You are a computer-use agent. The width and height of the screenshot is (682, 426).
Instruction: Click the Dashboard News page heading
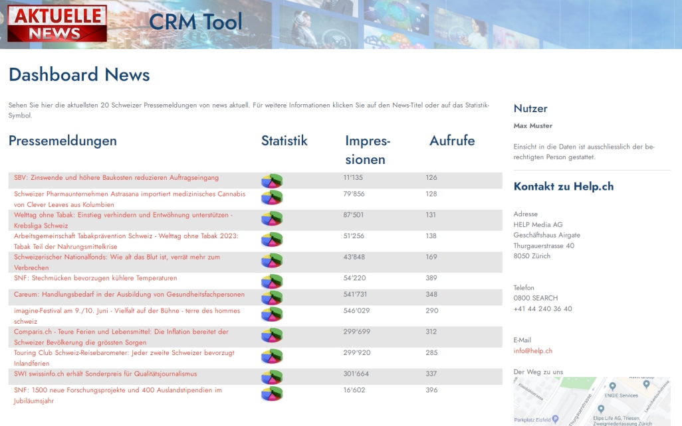click(79, 75)
